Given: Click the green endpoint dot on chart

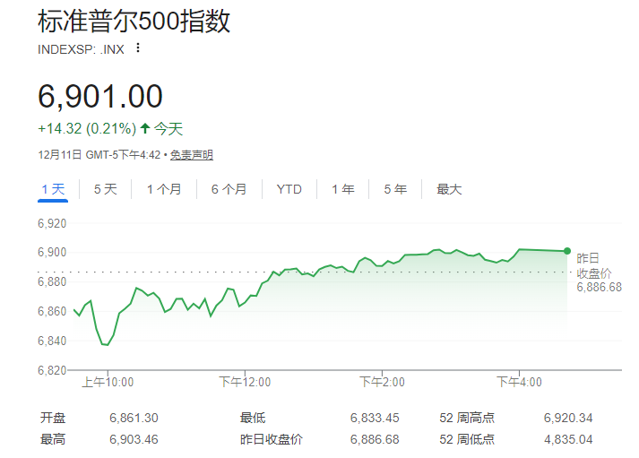Looking at the screenshot, I should click(x=567, y=251).
